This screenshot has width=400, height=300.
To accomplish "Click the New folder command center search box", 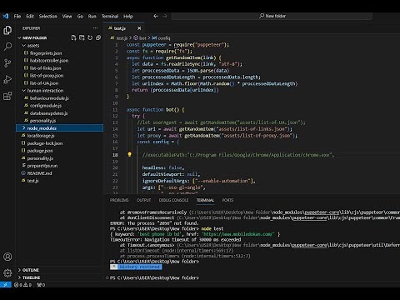I will 272,16.
